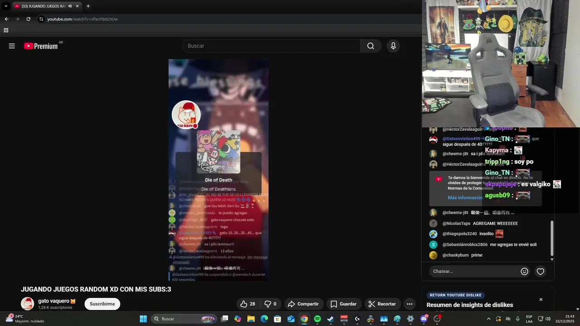The height and width of the screenshot is (326, 580).
Task: Mute the tab via speaker icon
Action: [70, 6]
